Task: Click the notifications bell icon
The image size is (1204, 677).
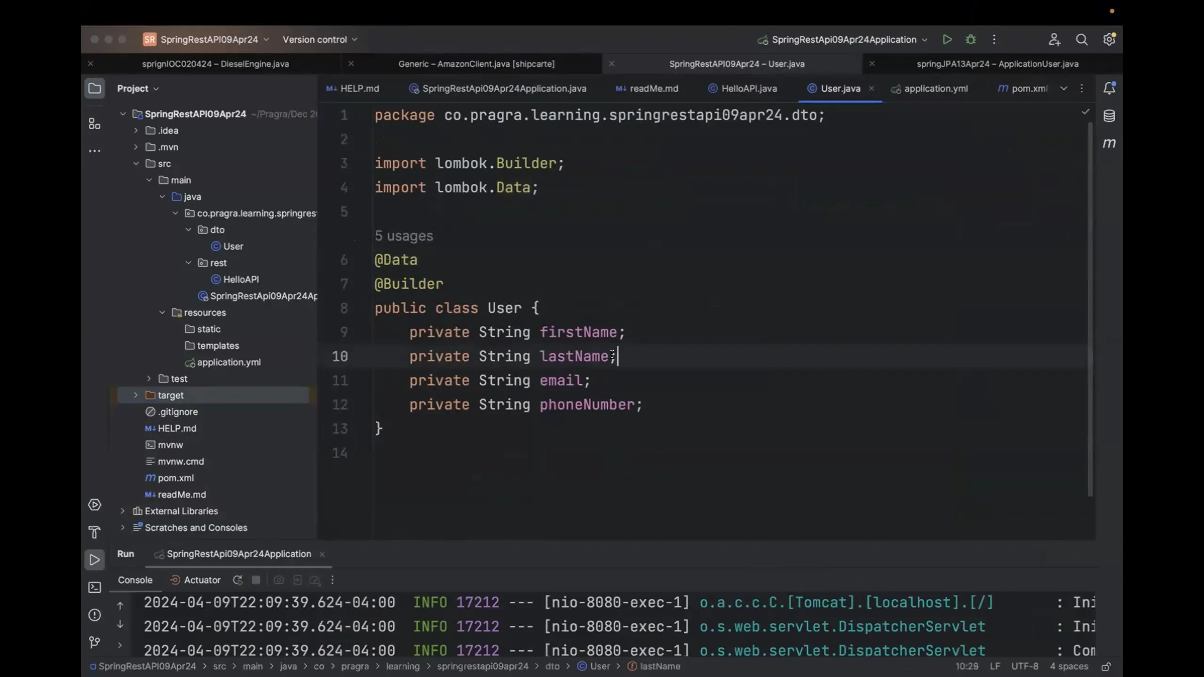Action: tap(1109, 87)
